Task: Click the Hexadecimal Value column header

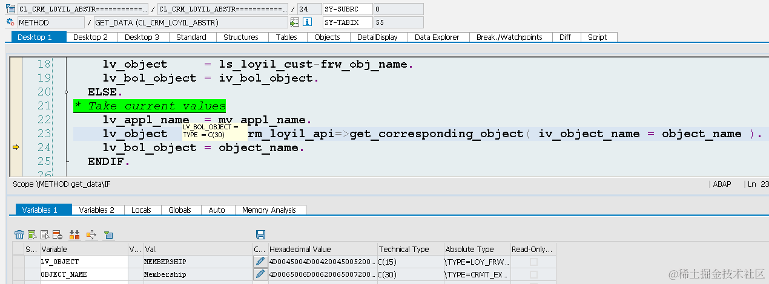Action: (x=322, y=249)
